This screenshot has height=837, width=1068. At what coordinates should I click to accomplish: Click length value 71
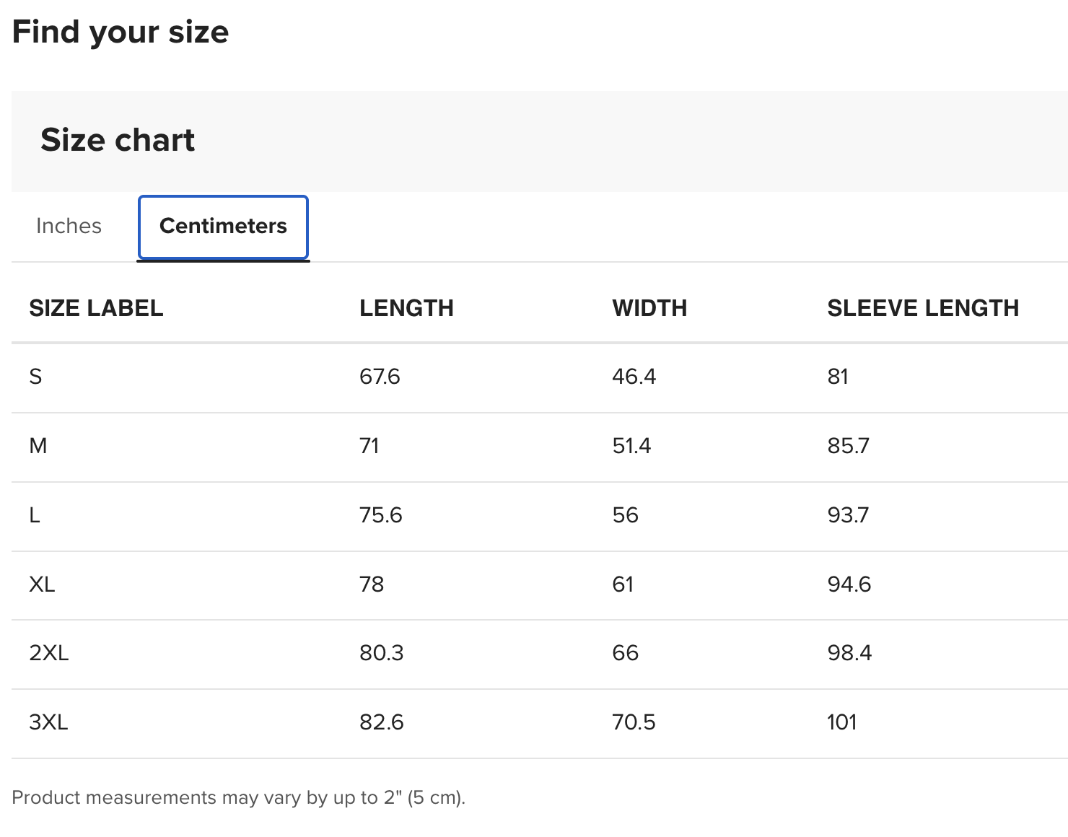coord(369,446)
